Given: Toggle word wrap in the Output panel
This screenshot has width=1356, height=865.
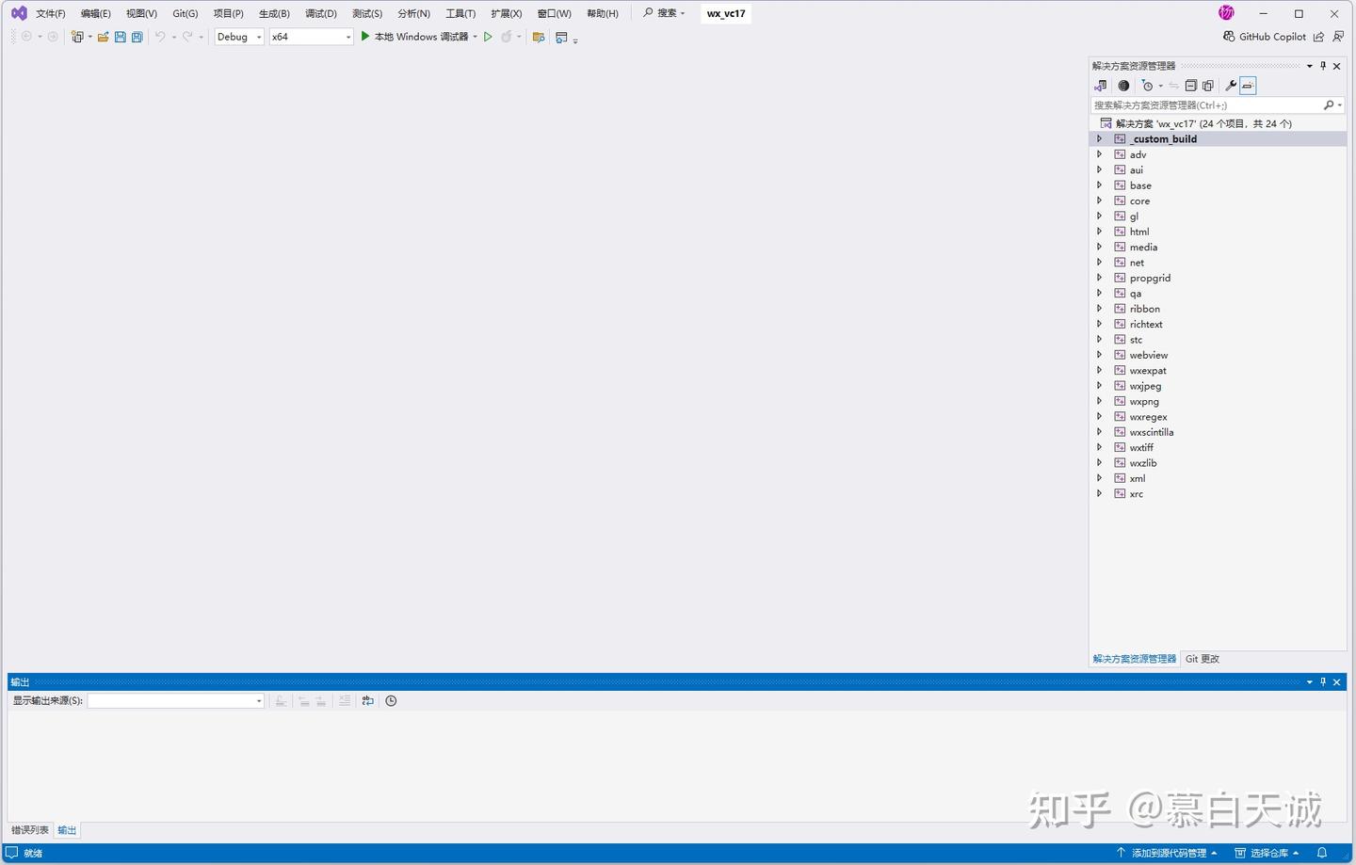Looking at the screenshot, I should tap(367, 700).
